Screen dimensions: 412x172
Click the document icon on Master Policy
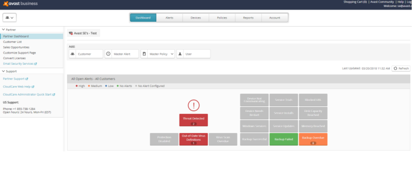point(144,54)
